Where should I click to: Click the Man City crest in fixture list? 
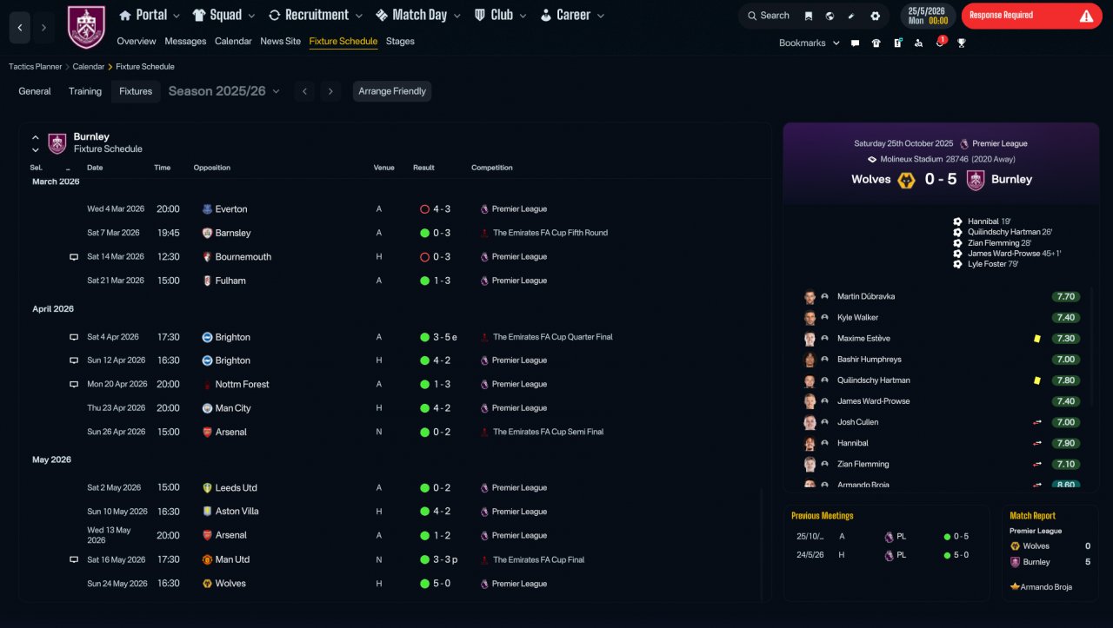coord(207,408)
